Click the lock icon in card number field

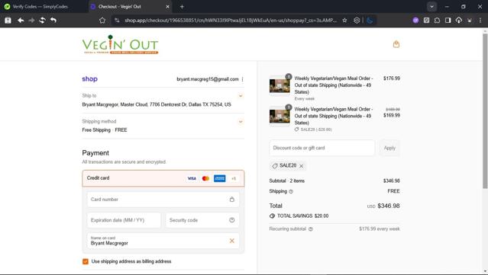point(232,200)
